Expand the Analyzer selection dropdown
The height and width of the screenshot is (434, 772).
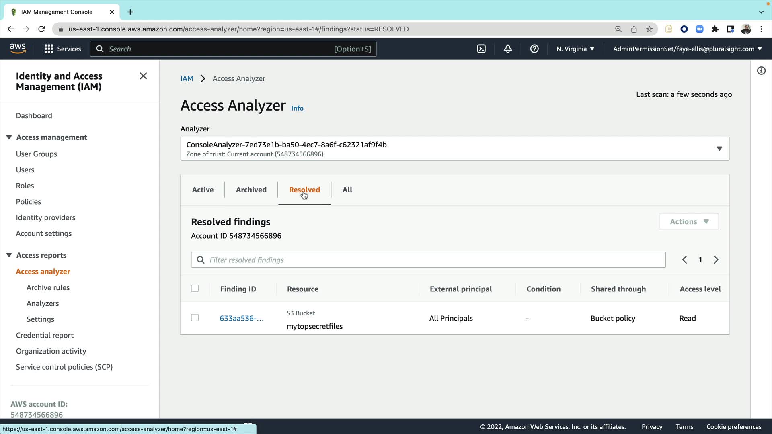pos(719,149)
